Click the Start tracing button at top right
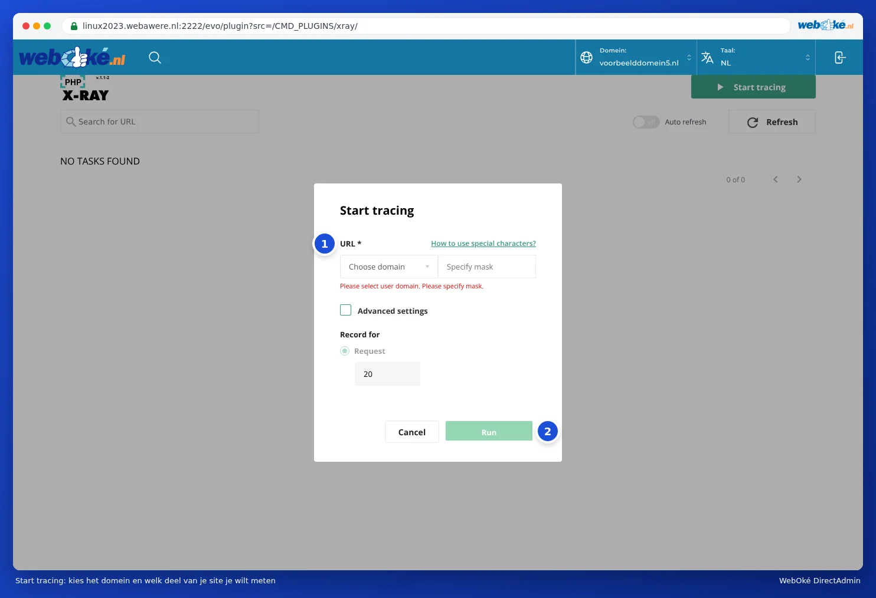Viewport: 876px width, 598px height. click(753, 87)
